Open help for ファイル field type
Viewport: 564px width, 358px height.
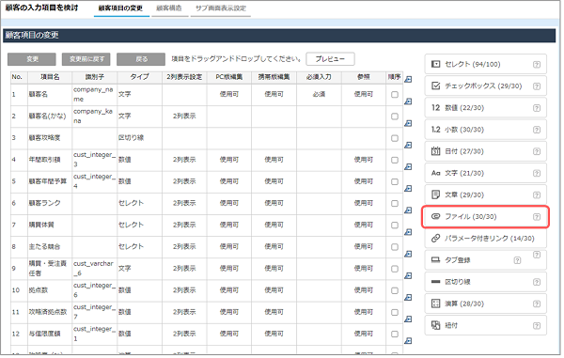[x=537, y=217]
